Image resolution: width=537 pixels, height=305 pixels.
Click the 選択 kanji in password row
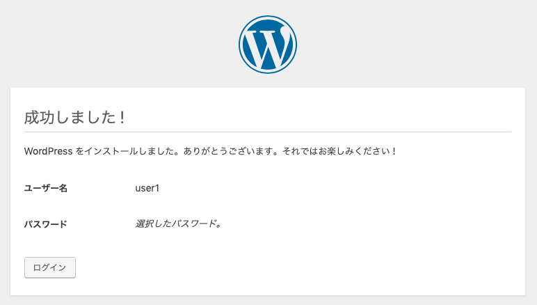[145, 224]
